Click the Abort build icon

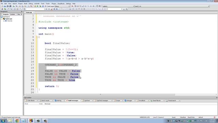45,6
